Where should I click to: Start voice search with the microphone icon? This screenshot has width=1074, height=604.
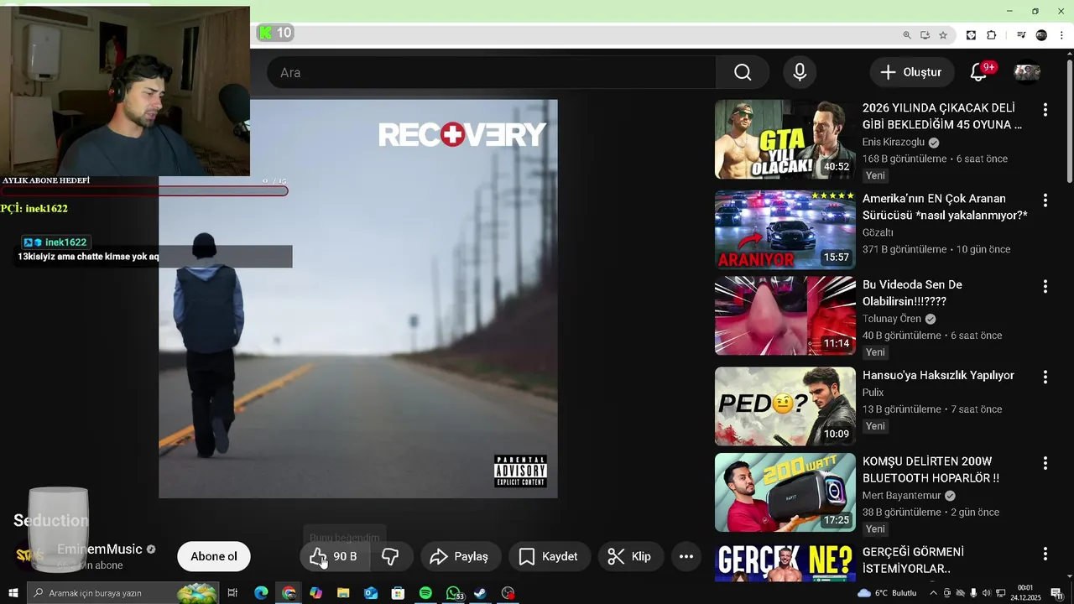pyautogui.click(x=800, y=72)
